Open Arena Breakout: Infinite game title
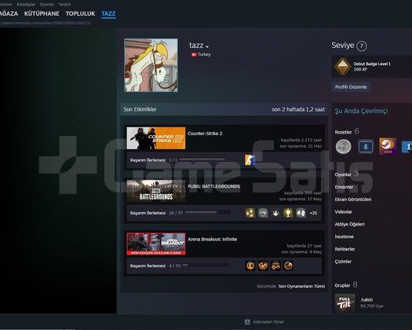412x330 pixels. click(213, 239)
